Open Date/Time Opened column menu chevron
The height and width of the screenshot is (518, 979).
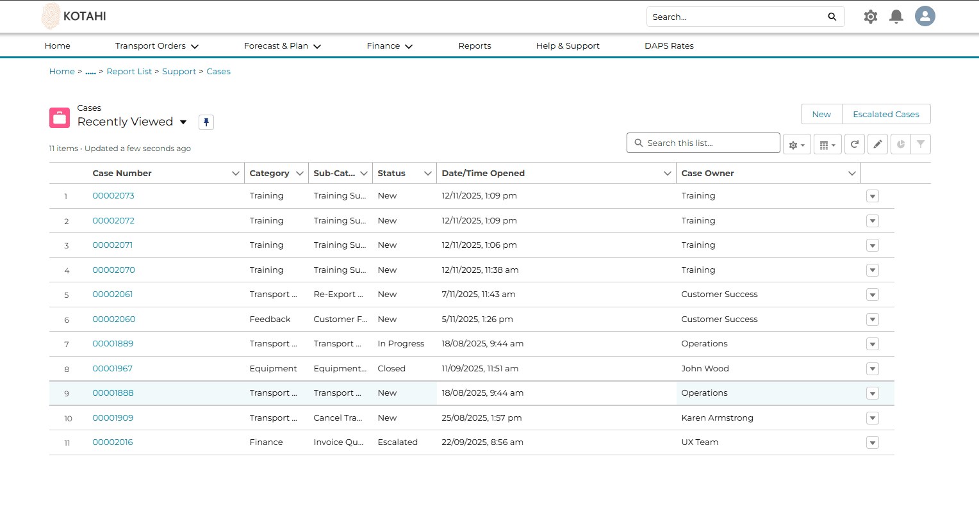tap(667, 174)
